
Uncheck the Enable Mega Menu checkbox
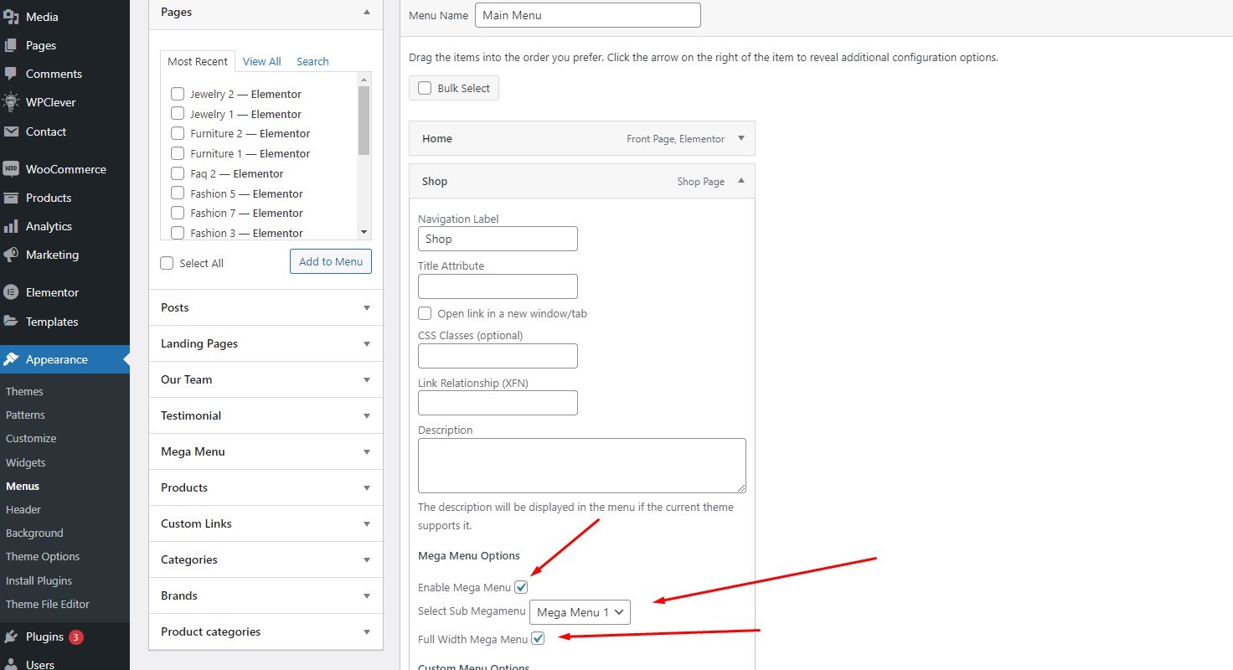(522, 587)
